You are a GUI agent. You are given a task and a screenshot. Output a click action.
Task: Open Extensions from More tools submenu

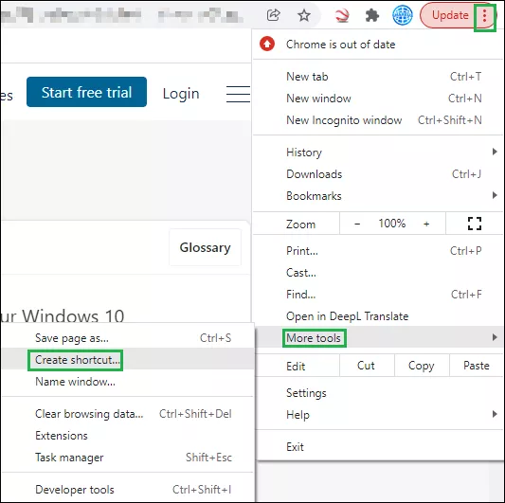[128, 436]
